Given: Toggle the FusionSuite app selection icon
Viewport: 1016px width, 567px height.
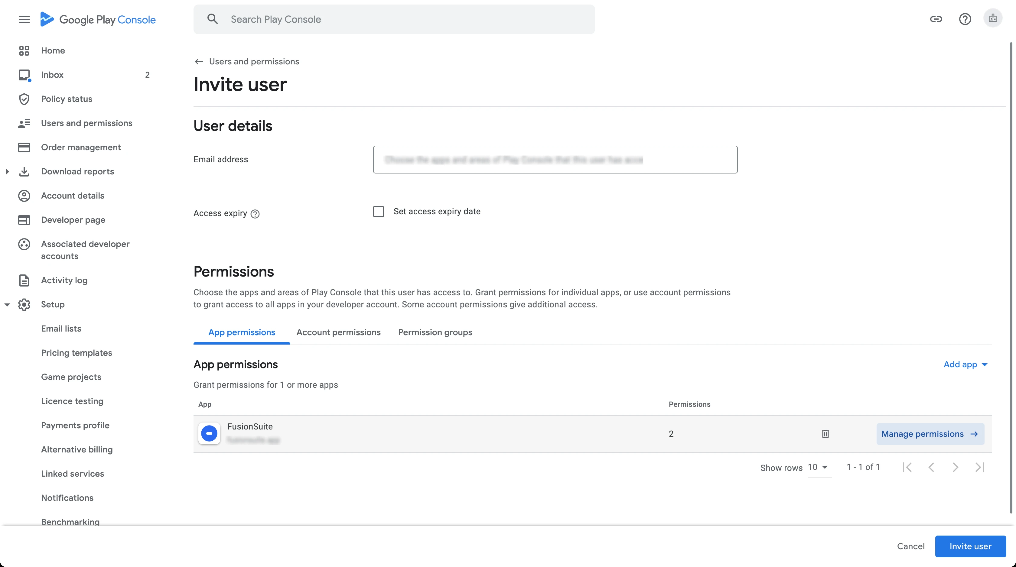Looking at the screenshot, I should click(209, 433).
